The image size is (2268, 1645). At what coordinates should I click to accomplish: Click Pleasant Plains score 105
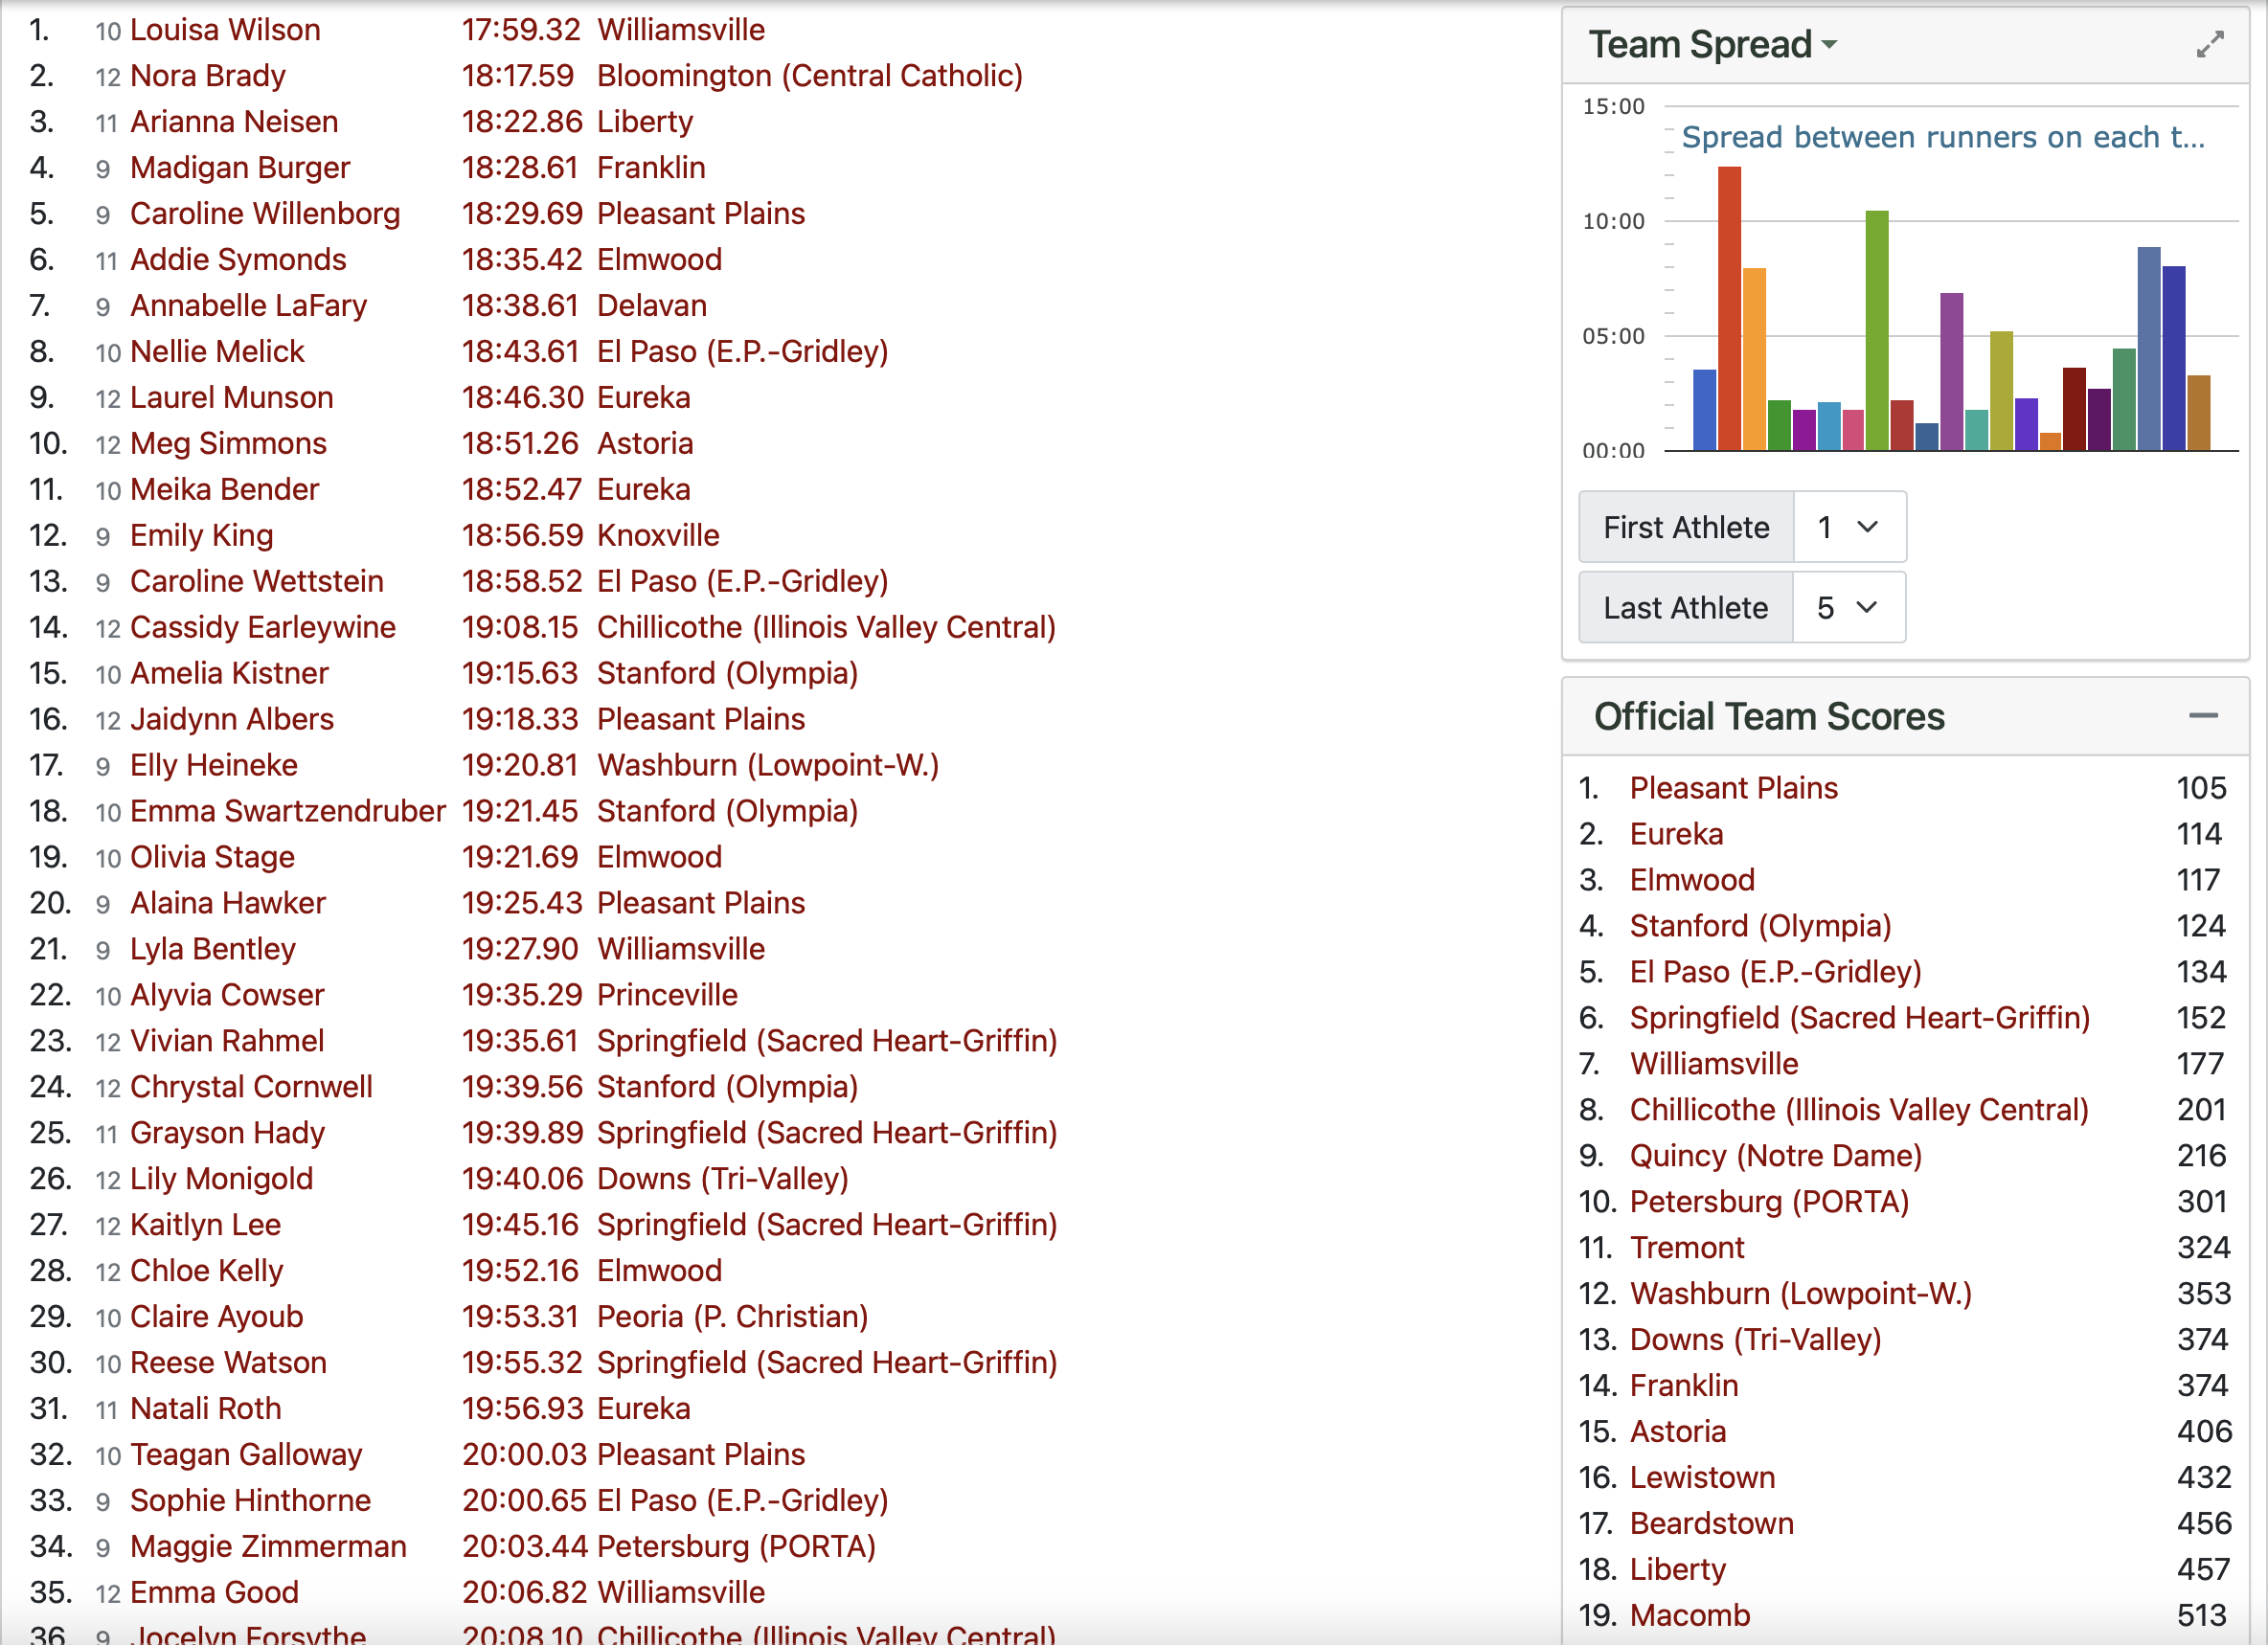pos(2201,789)
